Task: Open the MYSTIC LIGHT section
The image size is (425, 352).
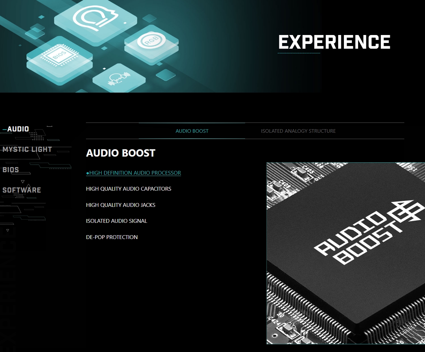Action: tap(27, 149)
